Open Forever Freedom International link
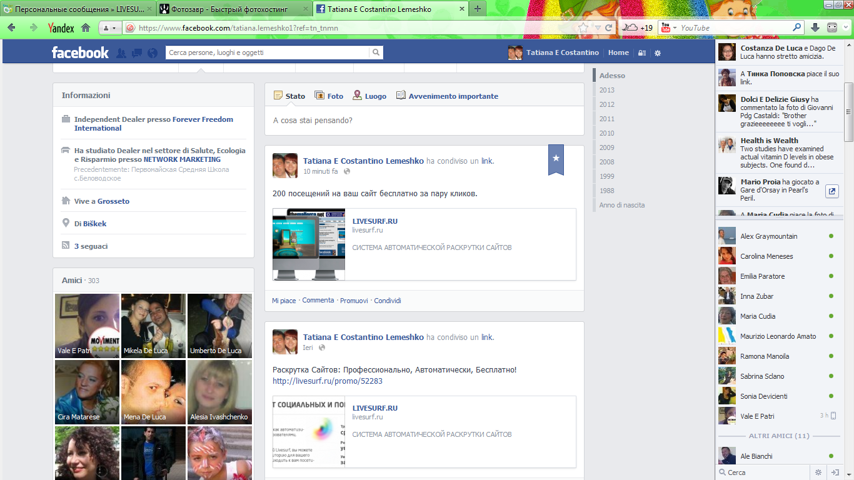This screenshot has height=480, width=854. 154,124
